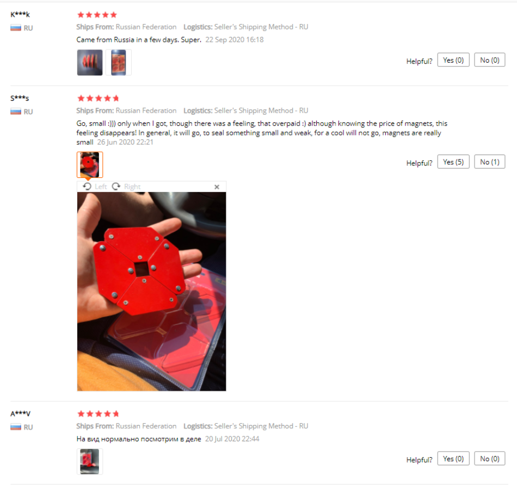Rotate the review photo left
Screen dimensions: 517x487
tap(95, 187)
